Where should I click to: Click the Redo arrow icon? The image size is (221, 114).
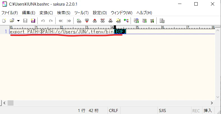(x=51, y=21)
